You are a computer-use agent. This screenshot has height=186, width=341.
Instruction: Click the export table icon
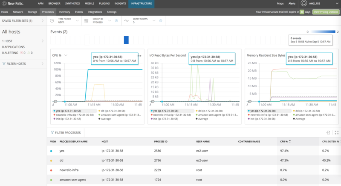[x=328, y=132]
